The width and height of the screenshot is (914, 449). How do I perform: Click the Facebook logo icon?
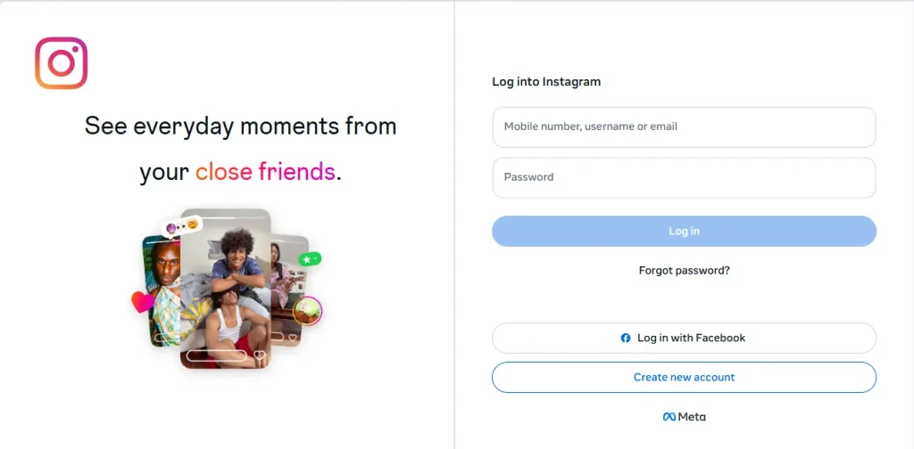point(626,338)
